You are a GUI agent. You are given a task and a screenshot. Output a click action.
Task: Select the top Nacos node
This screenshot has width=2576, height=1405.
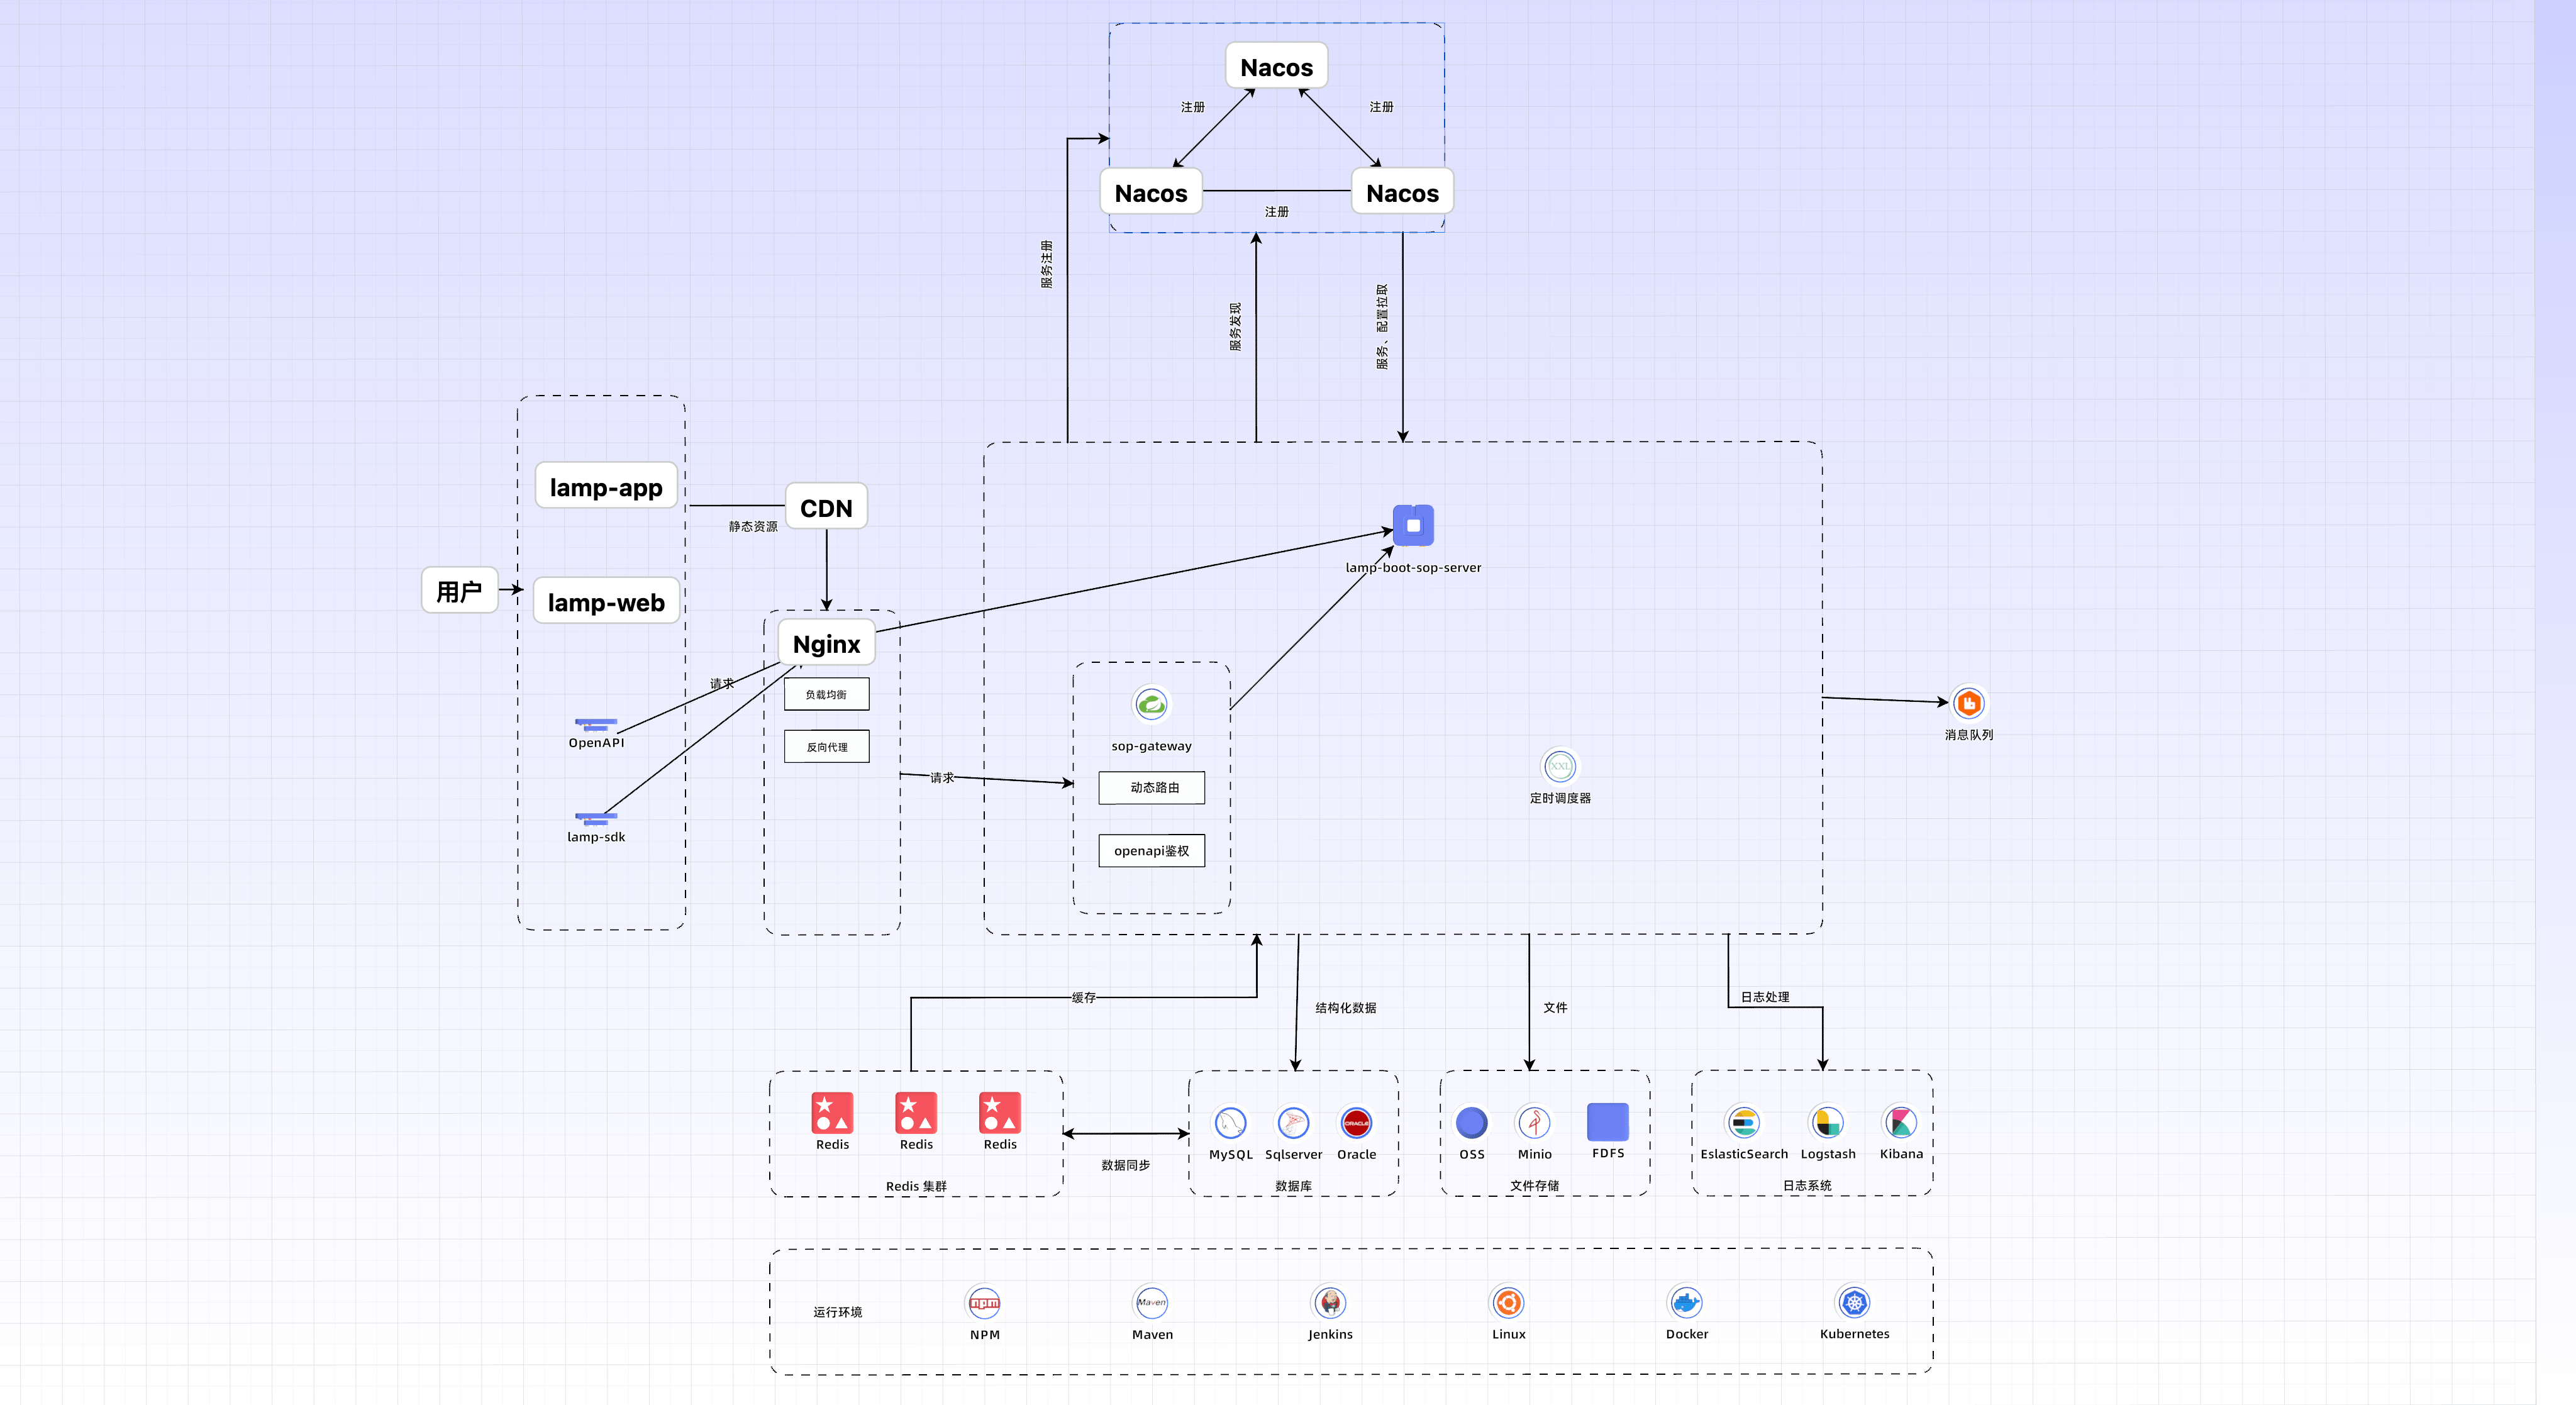1276,67
